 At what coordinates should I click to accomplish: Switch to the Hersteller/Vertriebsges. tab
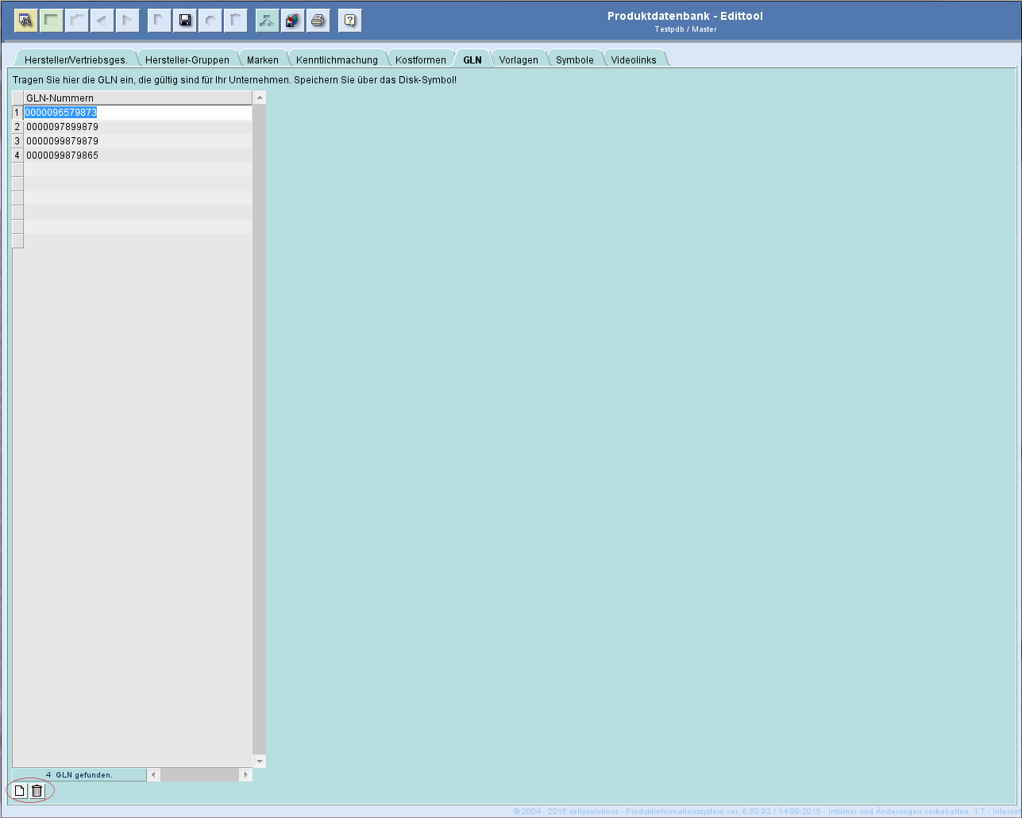(x=75, y=60)
